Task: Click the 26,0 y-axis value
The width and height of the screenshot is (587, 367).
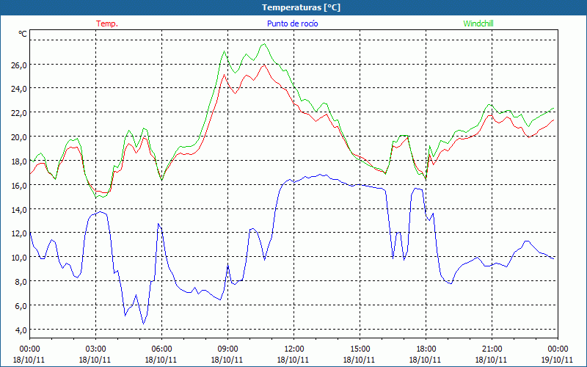Action: (x=19, y=65)
